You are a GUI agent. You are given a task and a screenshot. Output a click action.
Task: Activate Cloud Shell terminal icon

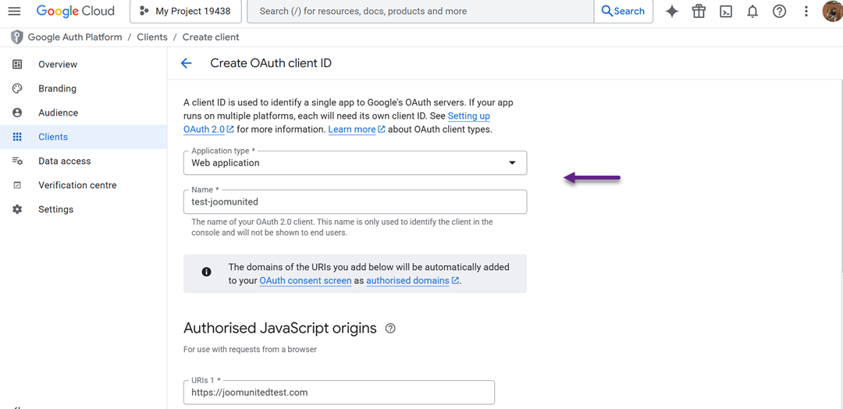(x=726, y=11)
